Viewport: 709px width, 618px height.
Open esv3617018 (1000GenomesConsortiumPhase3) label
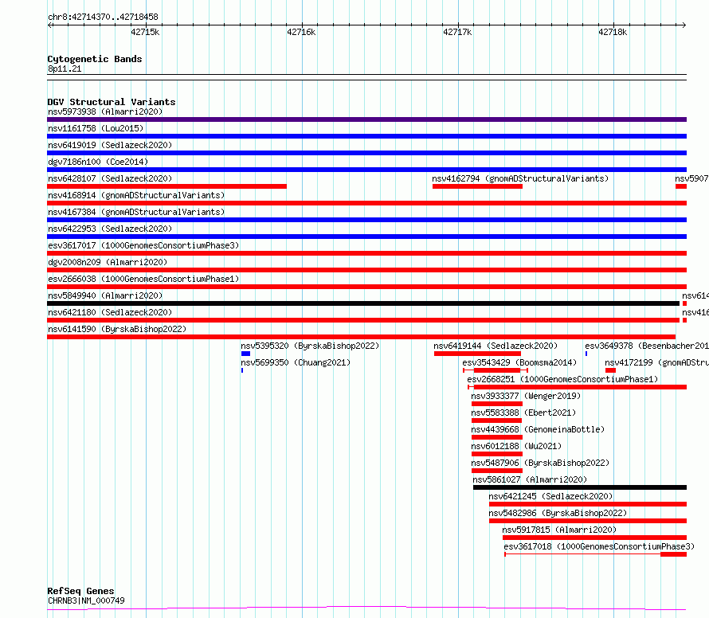click(x=599, y=546)
